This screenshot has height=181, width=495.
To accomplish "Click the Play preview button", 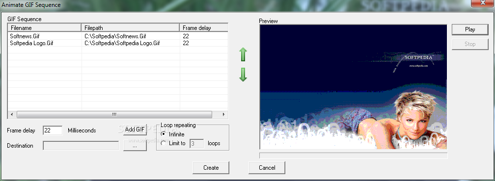I will pyautogui.click(x=470, y=29).
